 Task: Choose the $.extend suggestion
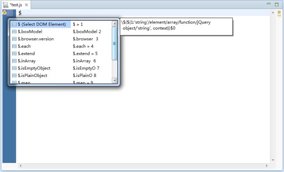coord(26,53)
